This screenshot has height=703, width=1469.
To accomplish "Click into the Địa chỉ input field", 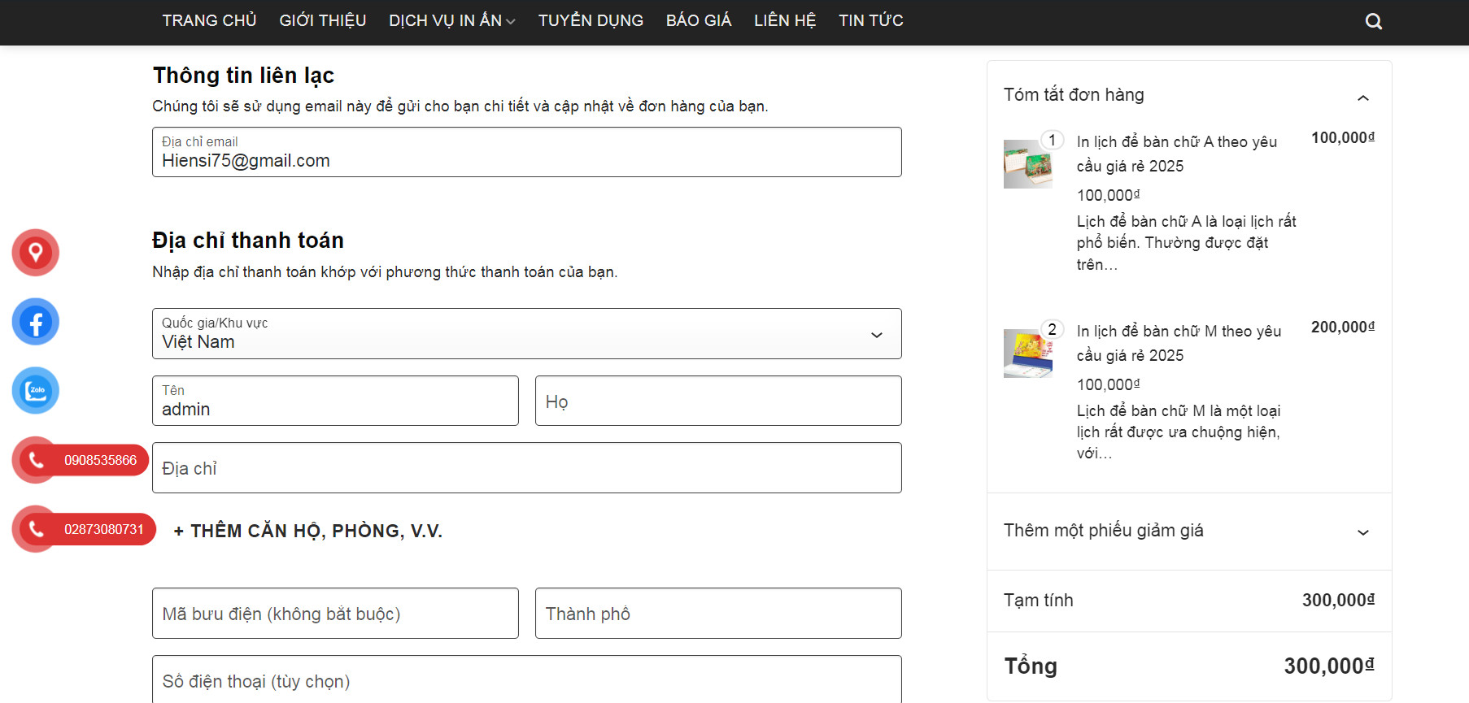I will pyautogui.click(x=527, y=467).
